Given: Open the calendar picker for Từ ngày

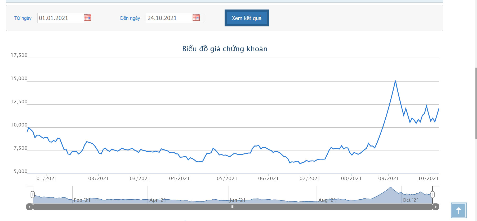Looking at the screenshot, I should click(87, 18).
